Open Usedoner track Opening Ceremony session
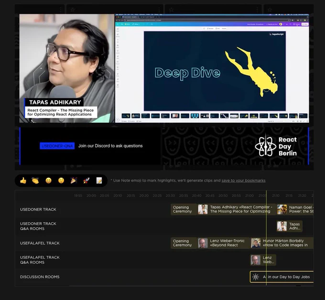325x300 pixels. click(x=184, y=209)
